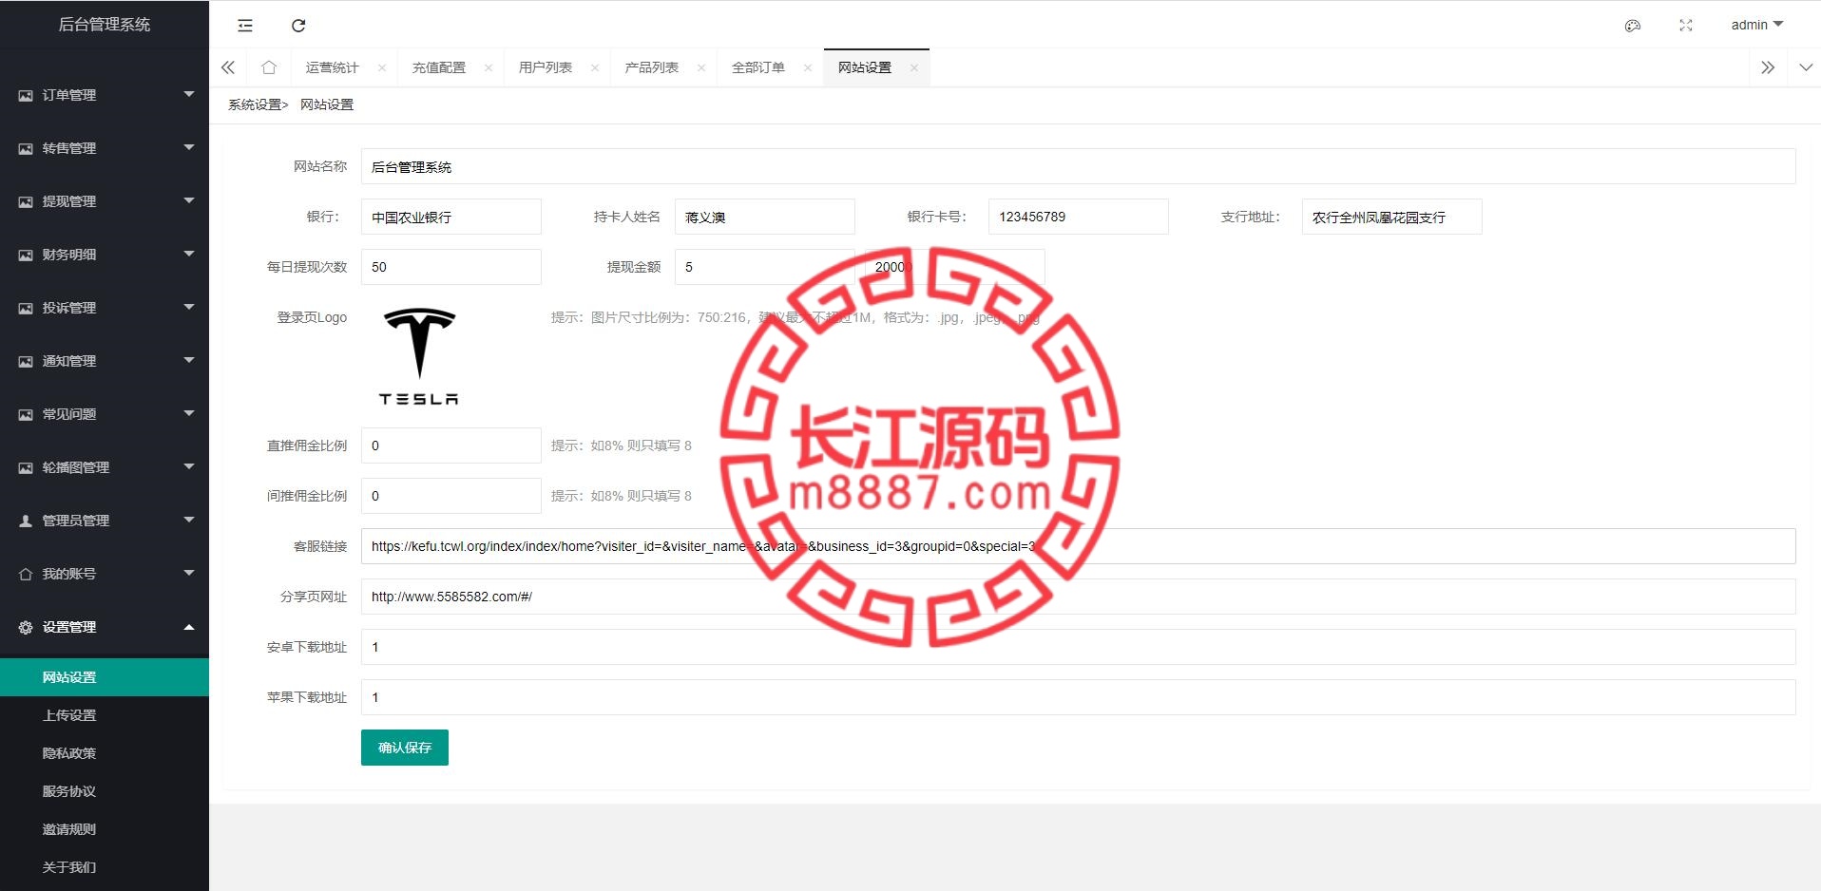
Task: Switch to the 用户列表 tab
Action: pos(546,67)
